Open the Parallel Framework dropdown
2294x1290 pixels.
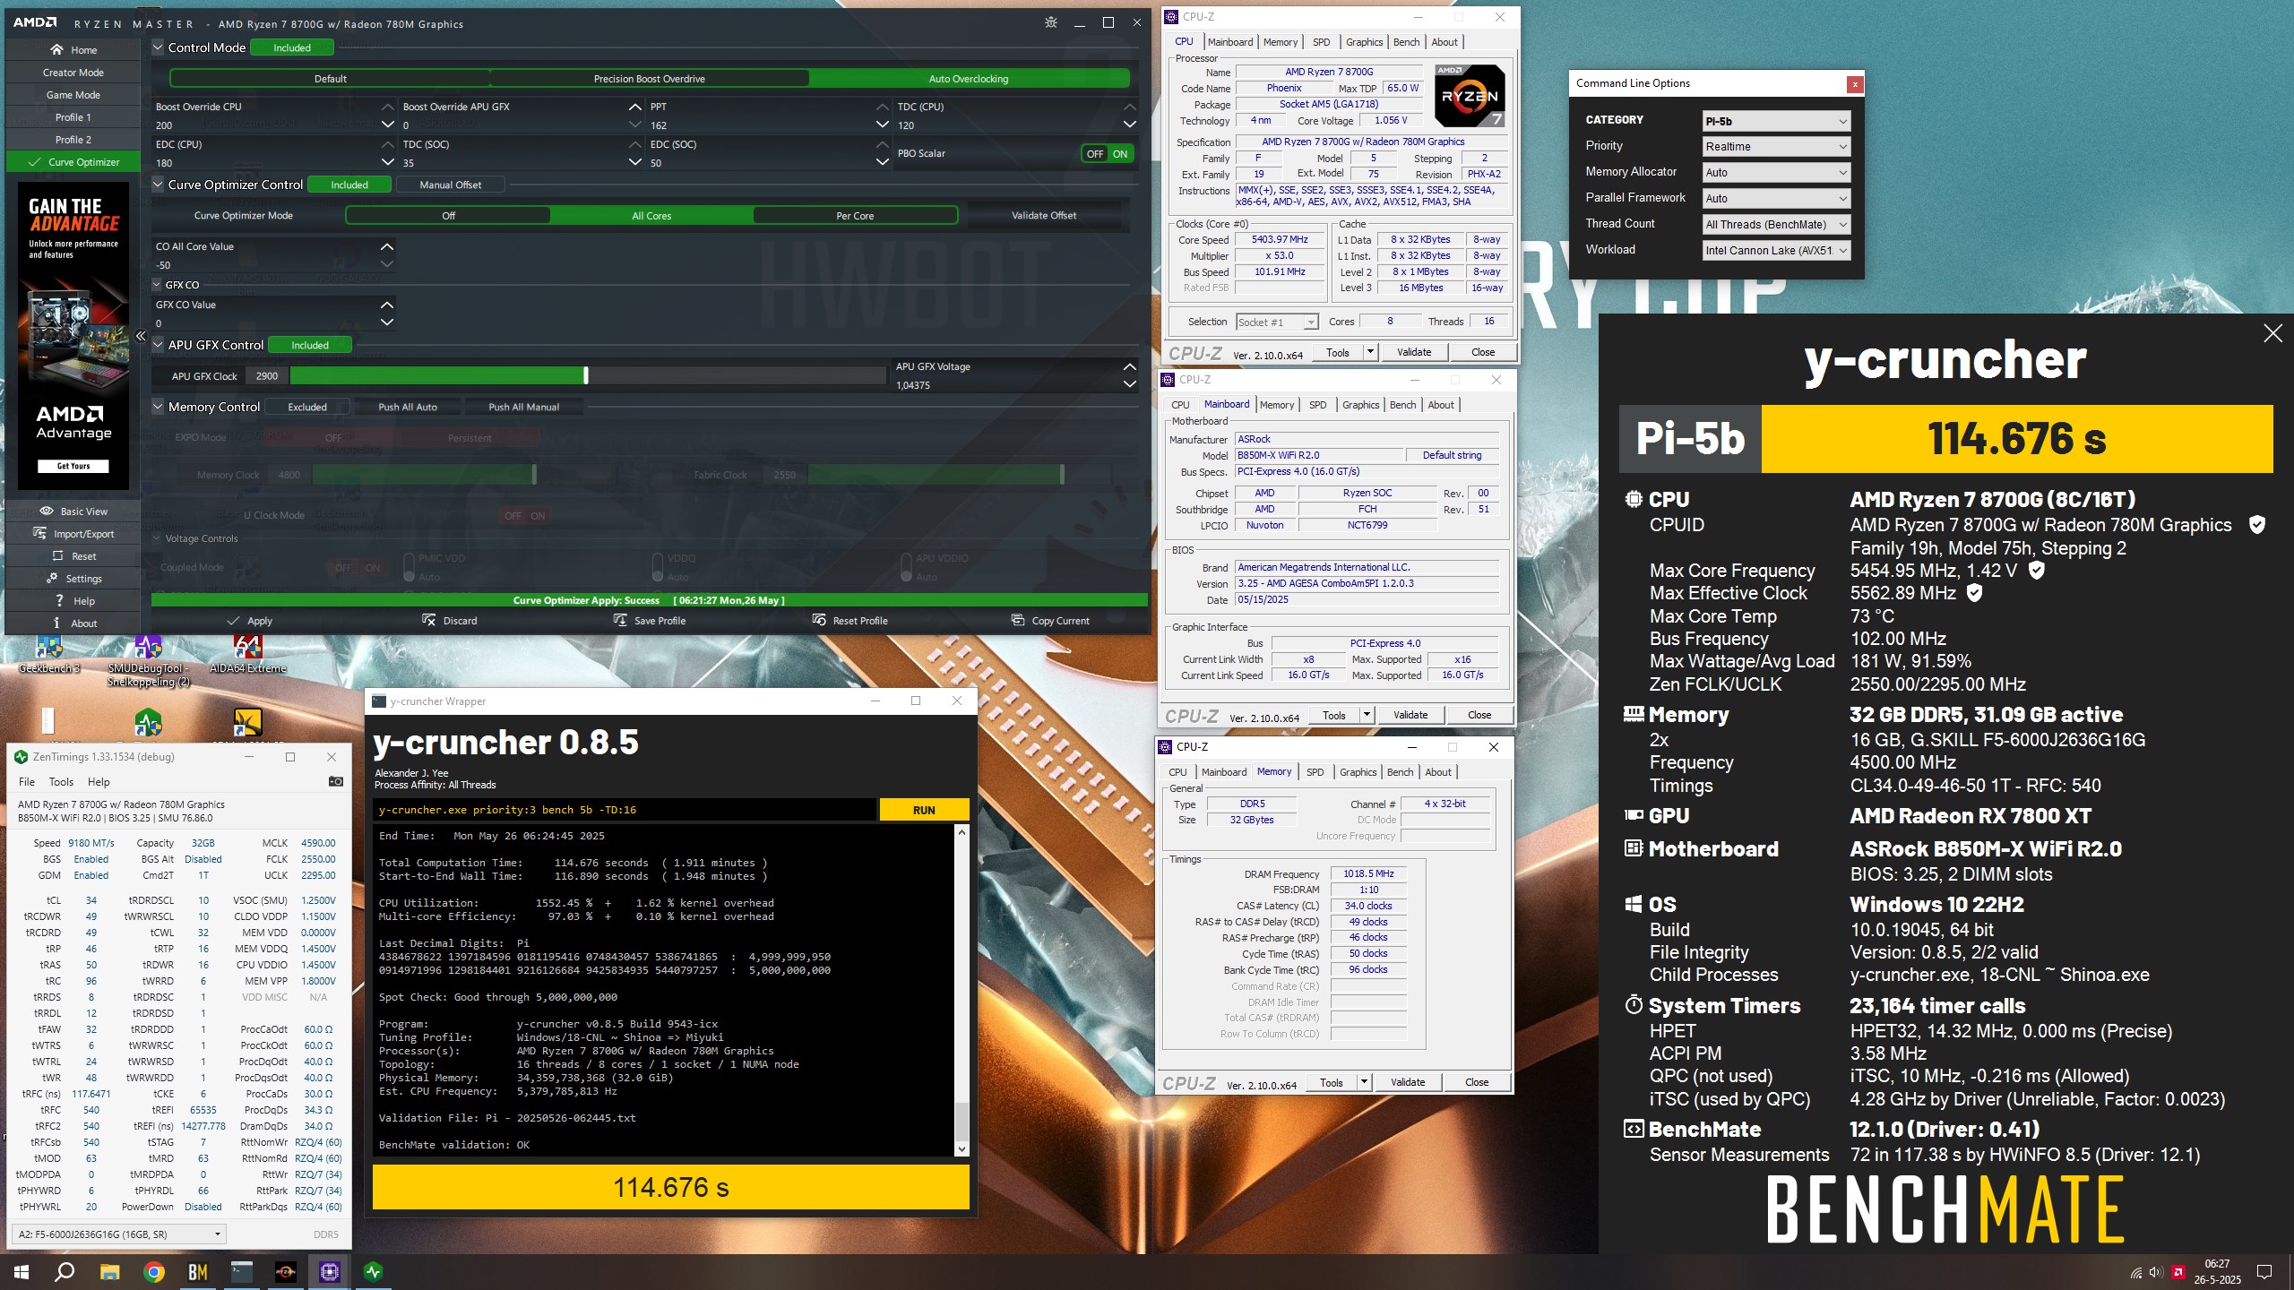1776,199
